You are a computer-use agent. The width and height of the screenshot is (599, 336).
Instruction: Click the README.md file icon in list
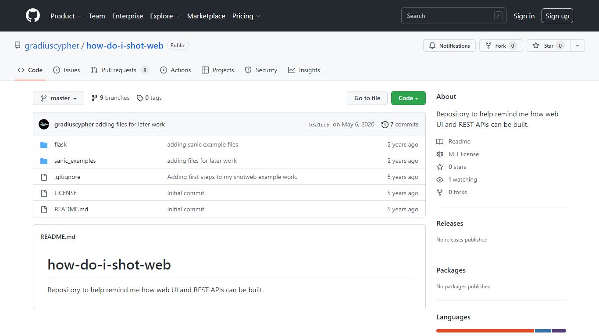44,209
